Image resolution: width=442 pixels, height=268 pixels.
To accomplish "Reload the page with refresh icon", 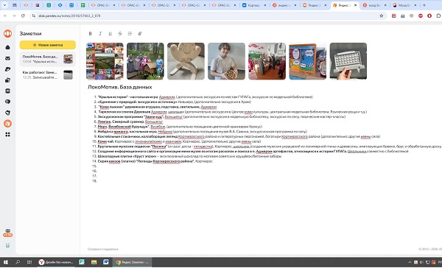I will tap(23, 15).
